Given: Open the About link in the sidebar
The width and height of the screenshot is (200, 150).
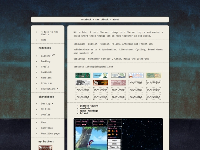Looking at the screenshot, I should pos(44,122).
